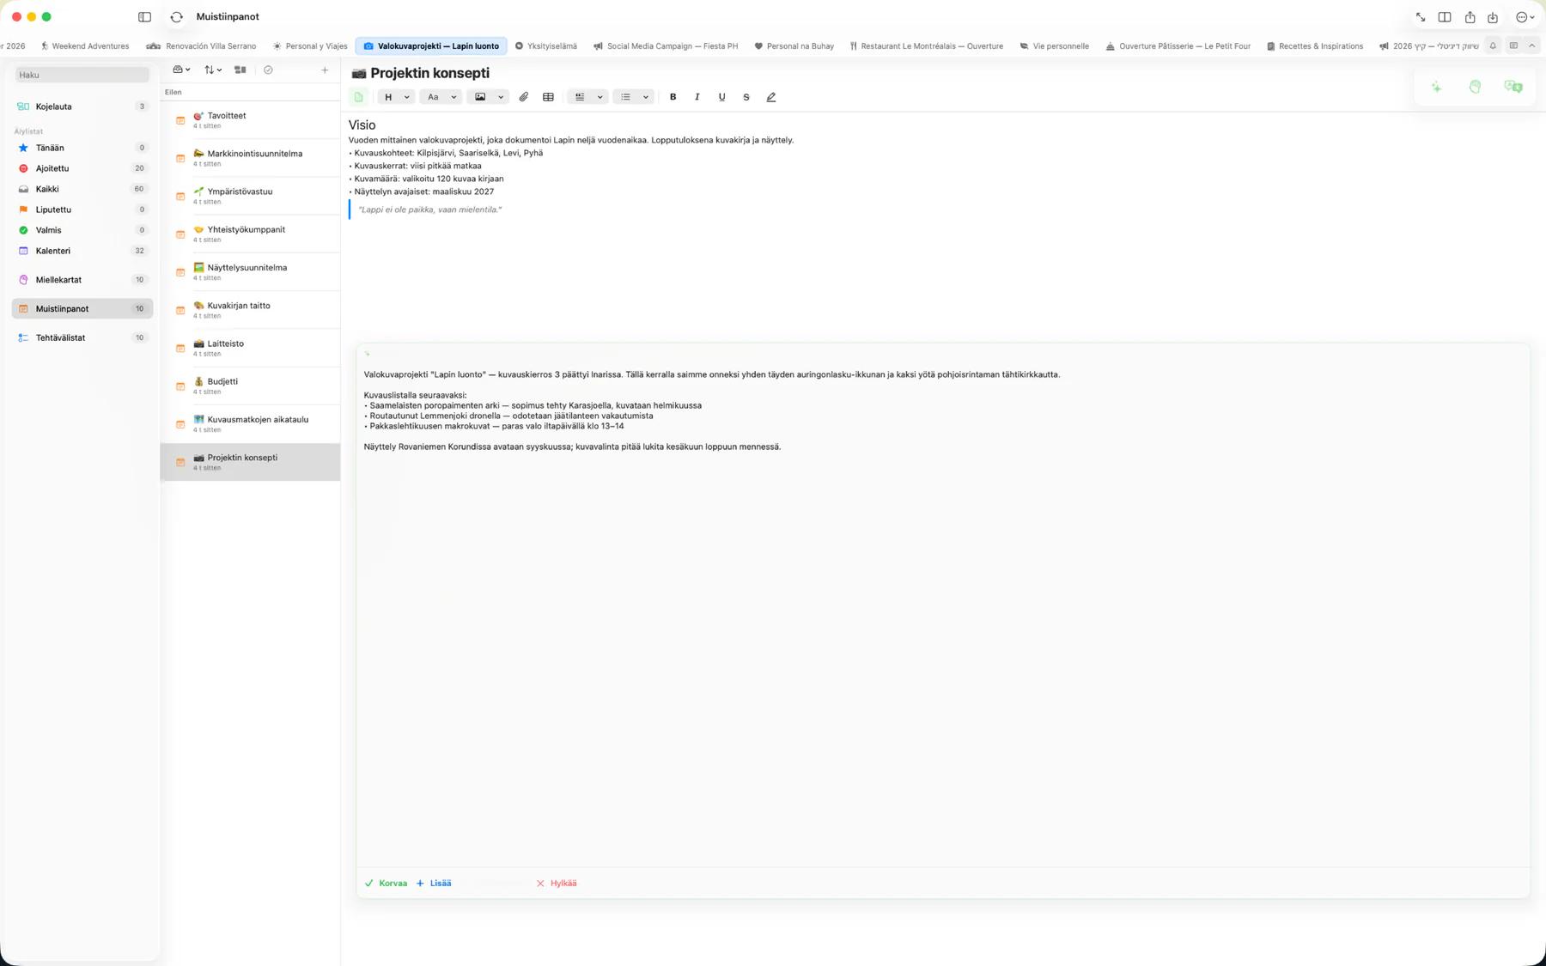Select the Tänään smart list

pyautogui.click(x=82, y=148)
